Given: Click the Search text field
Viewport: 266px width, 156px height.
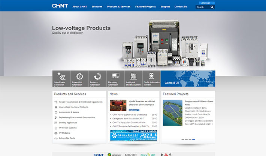Looking at the screenshot, I should [202, 7].
